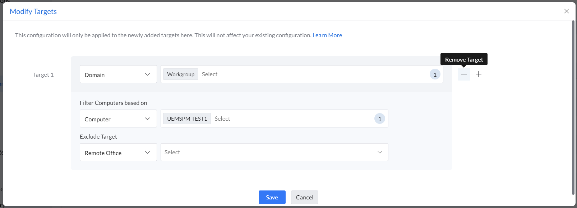Click the Remove Target minus icon
Viewport: 577px width, 208px height.
click(464, 74)
